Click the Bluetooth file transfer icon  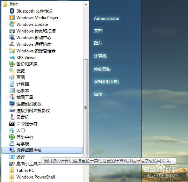[12, 11]
